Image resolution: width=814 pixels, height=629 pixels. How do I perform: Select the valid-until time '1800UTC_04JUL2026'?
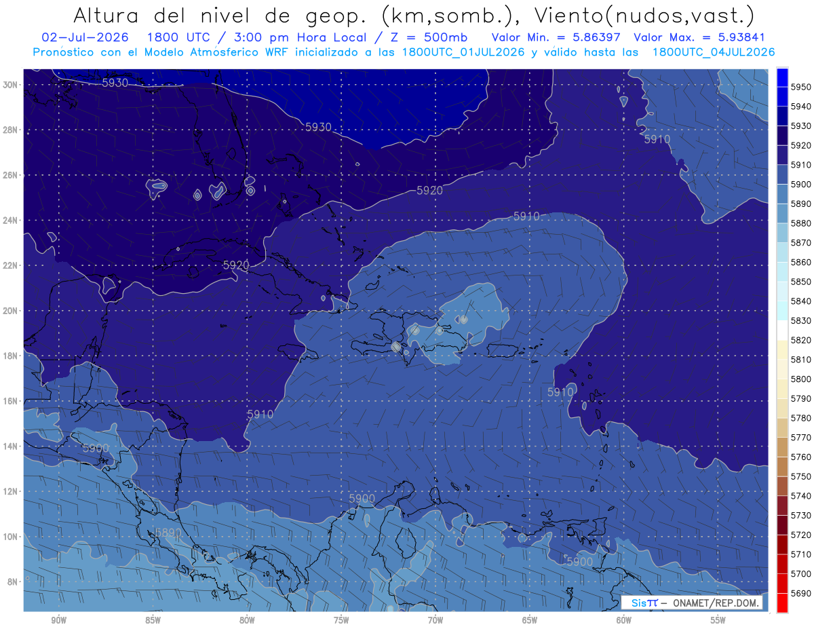tap(713, 52)
